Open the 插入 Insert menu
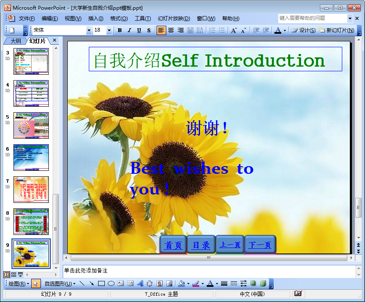Viewport: 365px width, 302px height. click(96, 19)
